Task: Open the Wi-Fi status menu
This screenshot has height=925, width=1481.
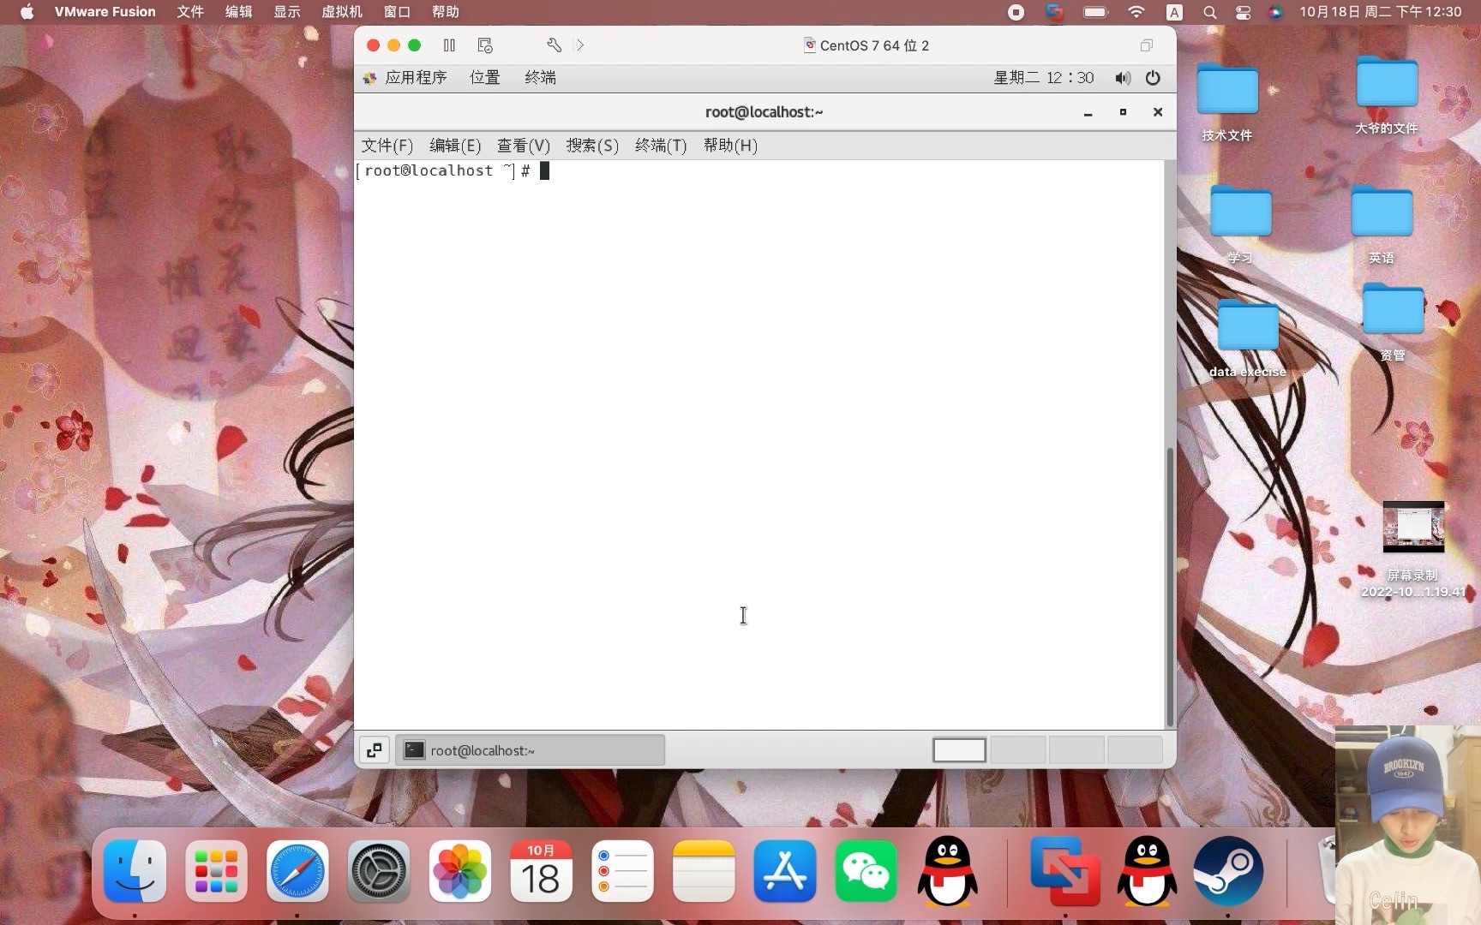Action: coord(1136,12)
